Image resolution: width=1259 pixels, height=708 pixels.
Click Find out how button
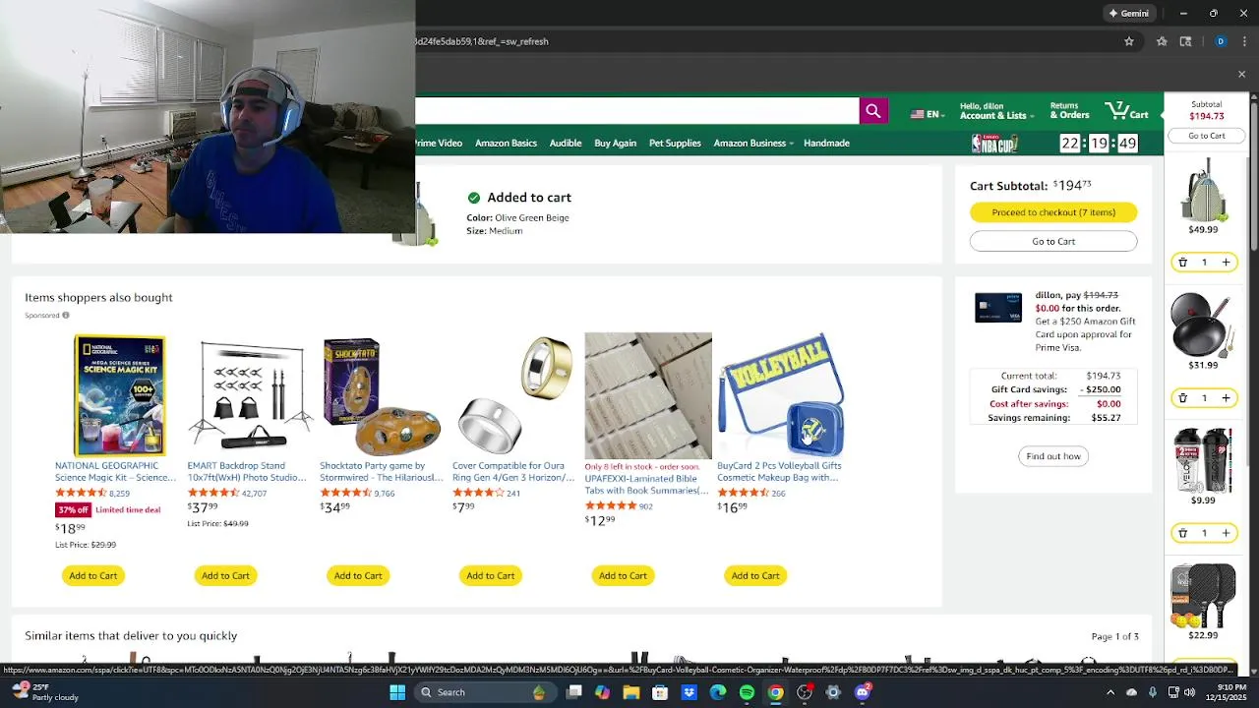pyautogui.click(x=1053, y=456)
